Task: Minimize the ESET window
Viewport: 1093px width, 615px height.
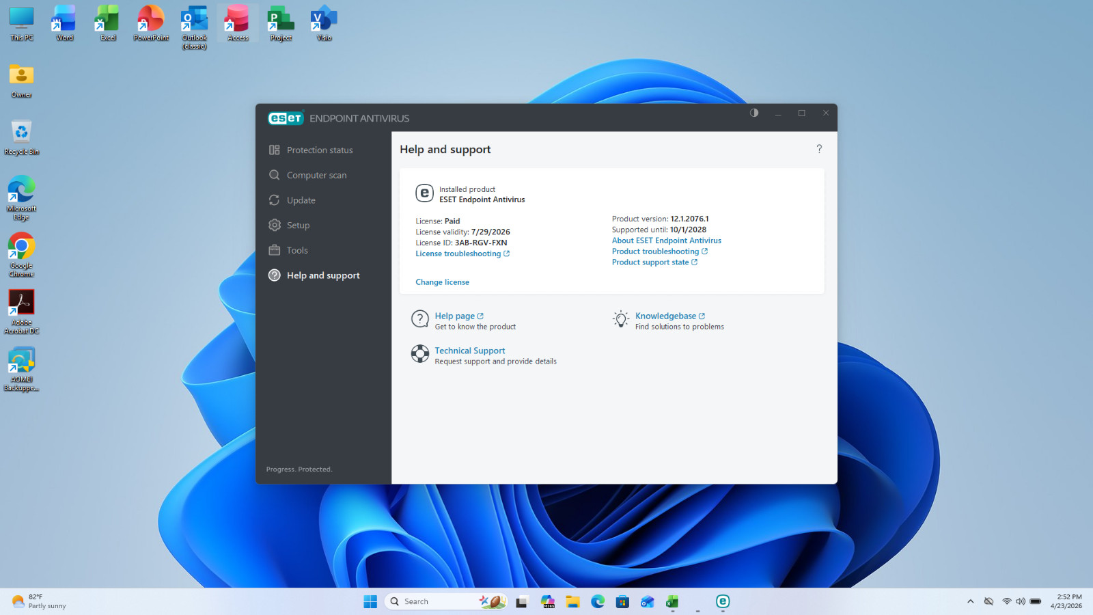Action: (x=778, y=113)
